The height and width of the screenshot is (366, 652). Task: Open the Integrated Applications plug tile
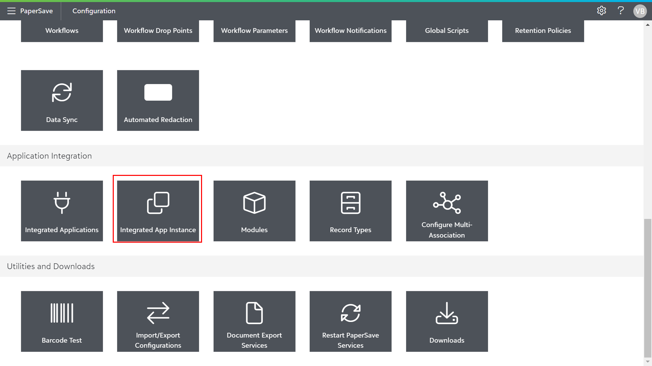tap(62, 211)
